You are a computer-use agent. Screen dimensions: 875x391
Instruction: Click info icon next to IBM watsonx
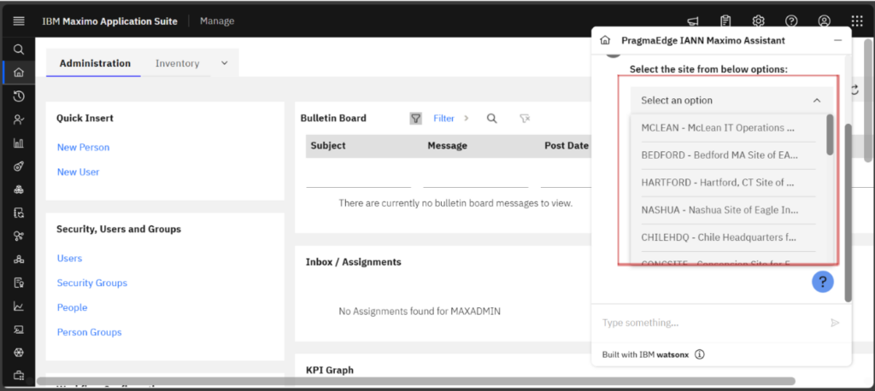(x=700, y=354)
